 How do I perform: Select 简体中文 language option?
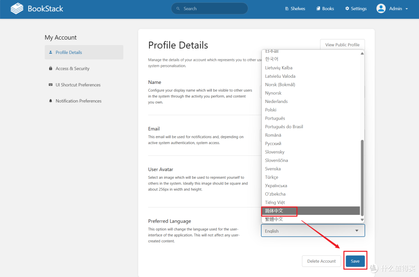tap(311, 211)
